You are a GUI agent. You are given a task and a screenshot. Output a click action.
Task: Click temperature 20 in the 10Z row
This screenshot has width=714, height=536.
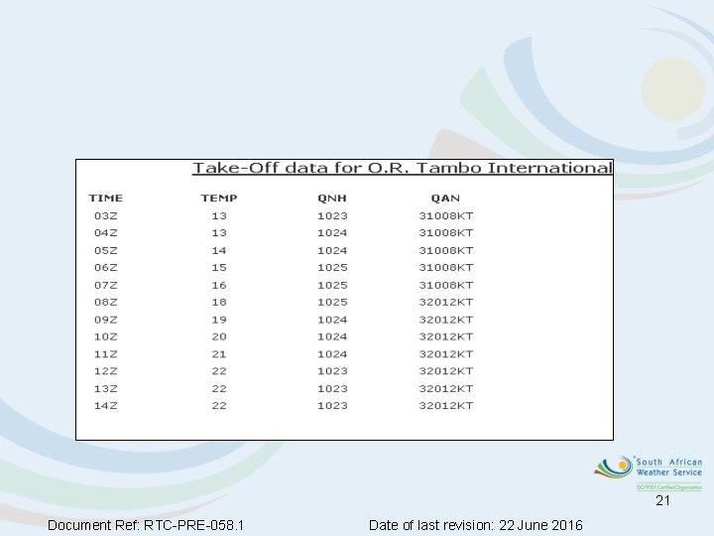[x=219, y=336]
